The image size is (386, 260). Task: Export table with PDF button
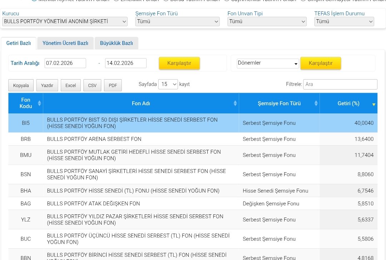coord(113,85)
